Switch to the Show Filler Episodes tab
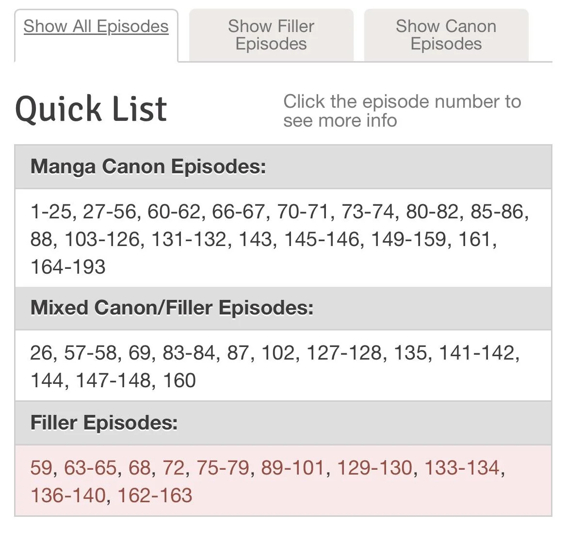Viewport: 567px width, 543px height. (x=271, y=34)
